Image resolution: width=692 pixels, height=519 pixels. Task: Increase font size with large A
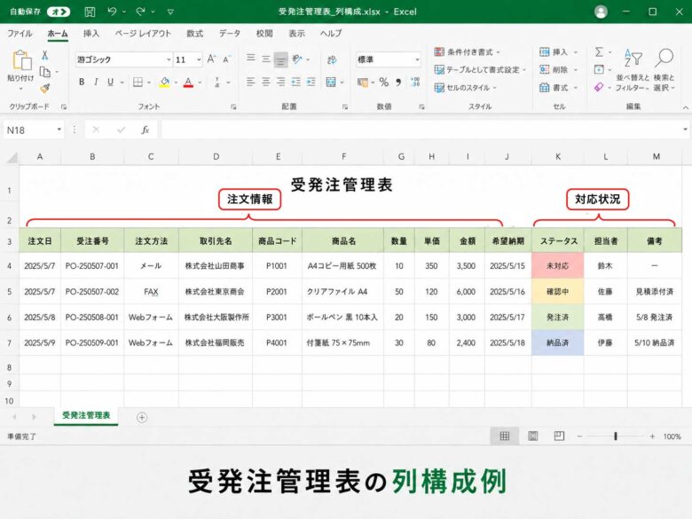coord(211,59)
